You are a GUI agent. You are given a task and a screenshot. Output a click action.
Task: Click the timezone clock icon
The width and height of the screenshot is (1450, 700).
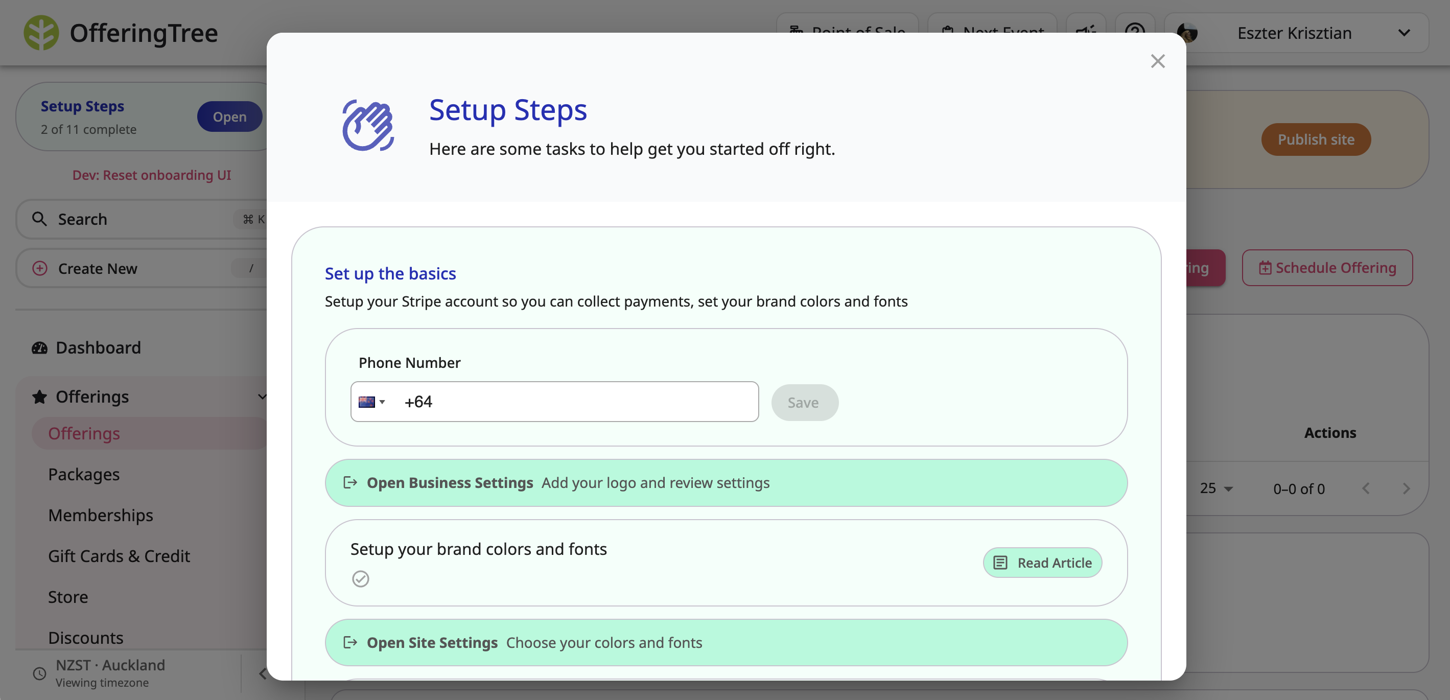click(39, 673)
